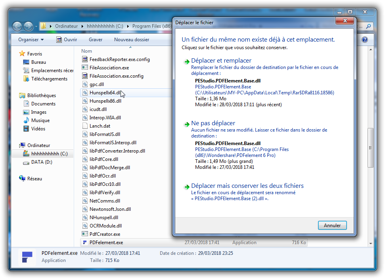Click the search magnifier icon
Image resolution: width=385 pixels, height=279 pixels.
pyautogui.click(x=368, y=26)
